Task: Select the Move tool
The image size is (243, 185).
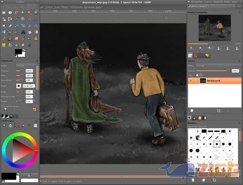Action: (36, 19)
